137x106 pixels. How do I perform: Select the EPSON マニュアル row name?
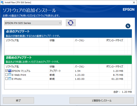point(21,71)
